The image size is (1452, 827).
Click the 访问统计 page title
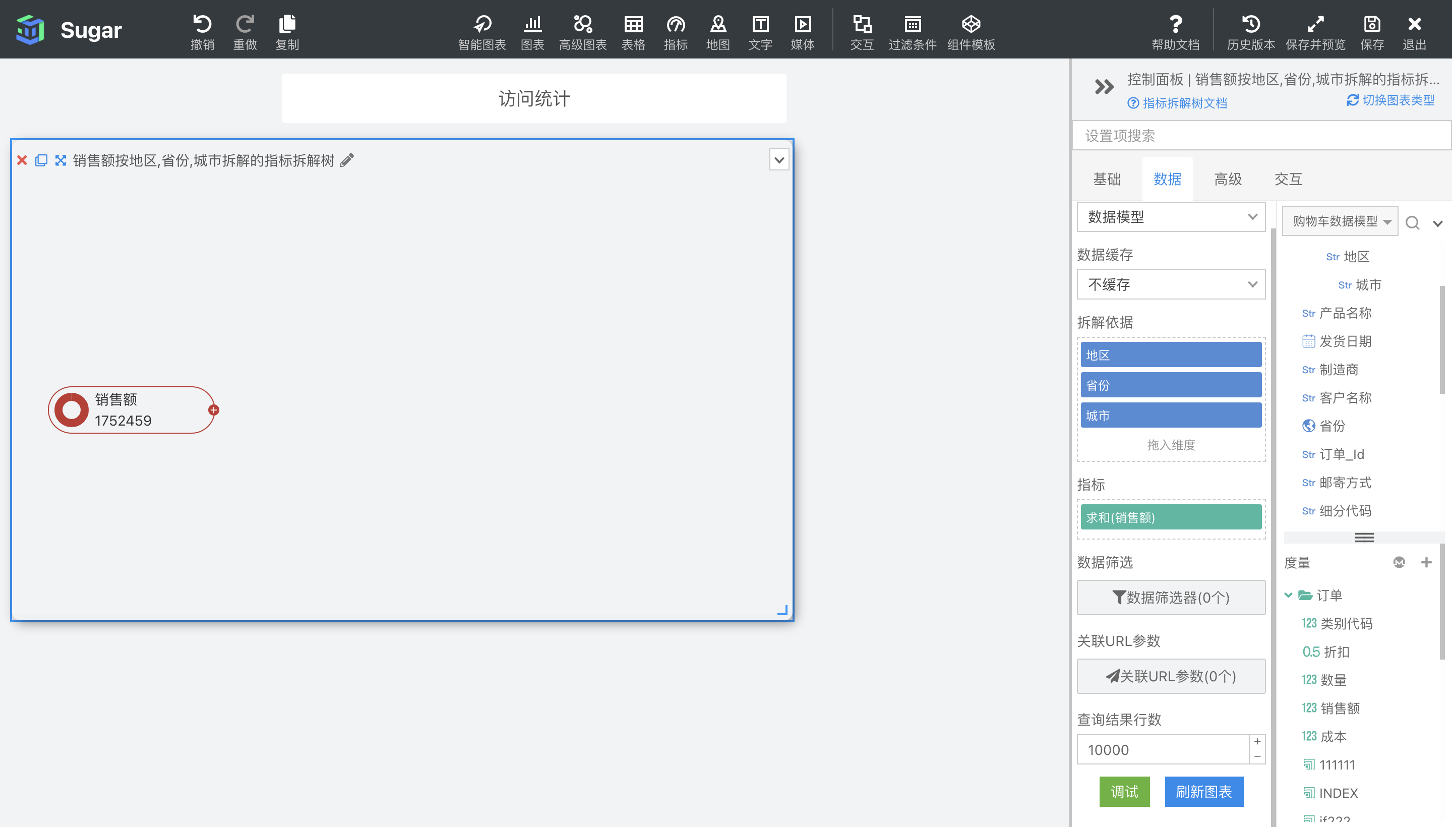click(x=534, y=99)
